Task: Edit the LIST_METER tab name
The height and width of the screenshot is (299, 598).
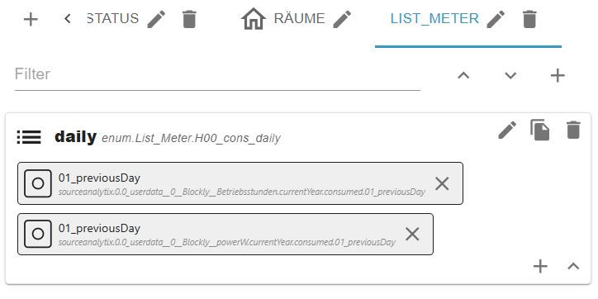Action: tap(496, 19)
